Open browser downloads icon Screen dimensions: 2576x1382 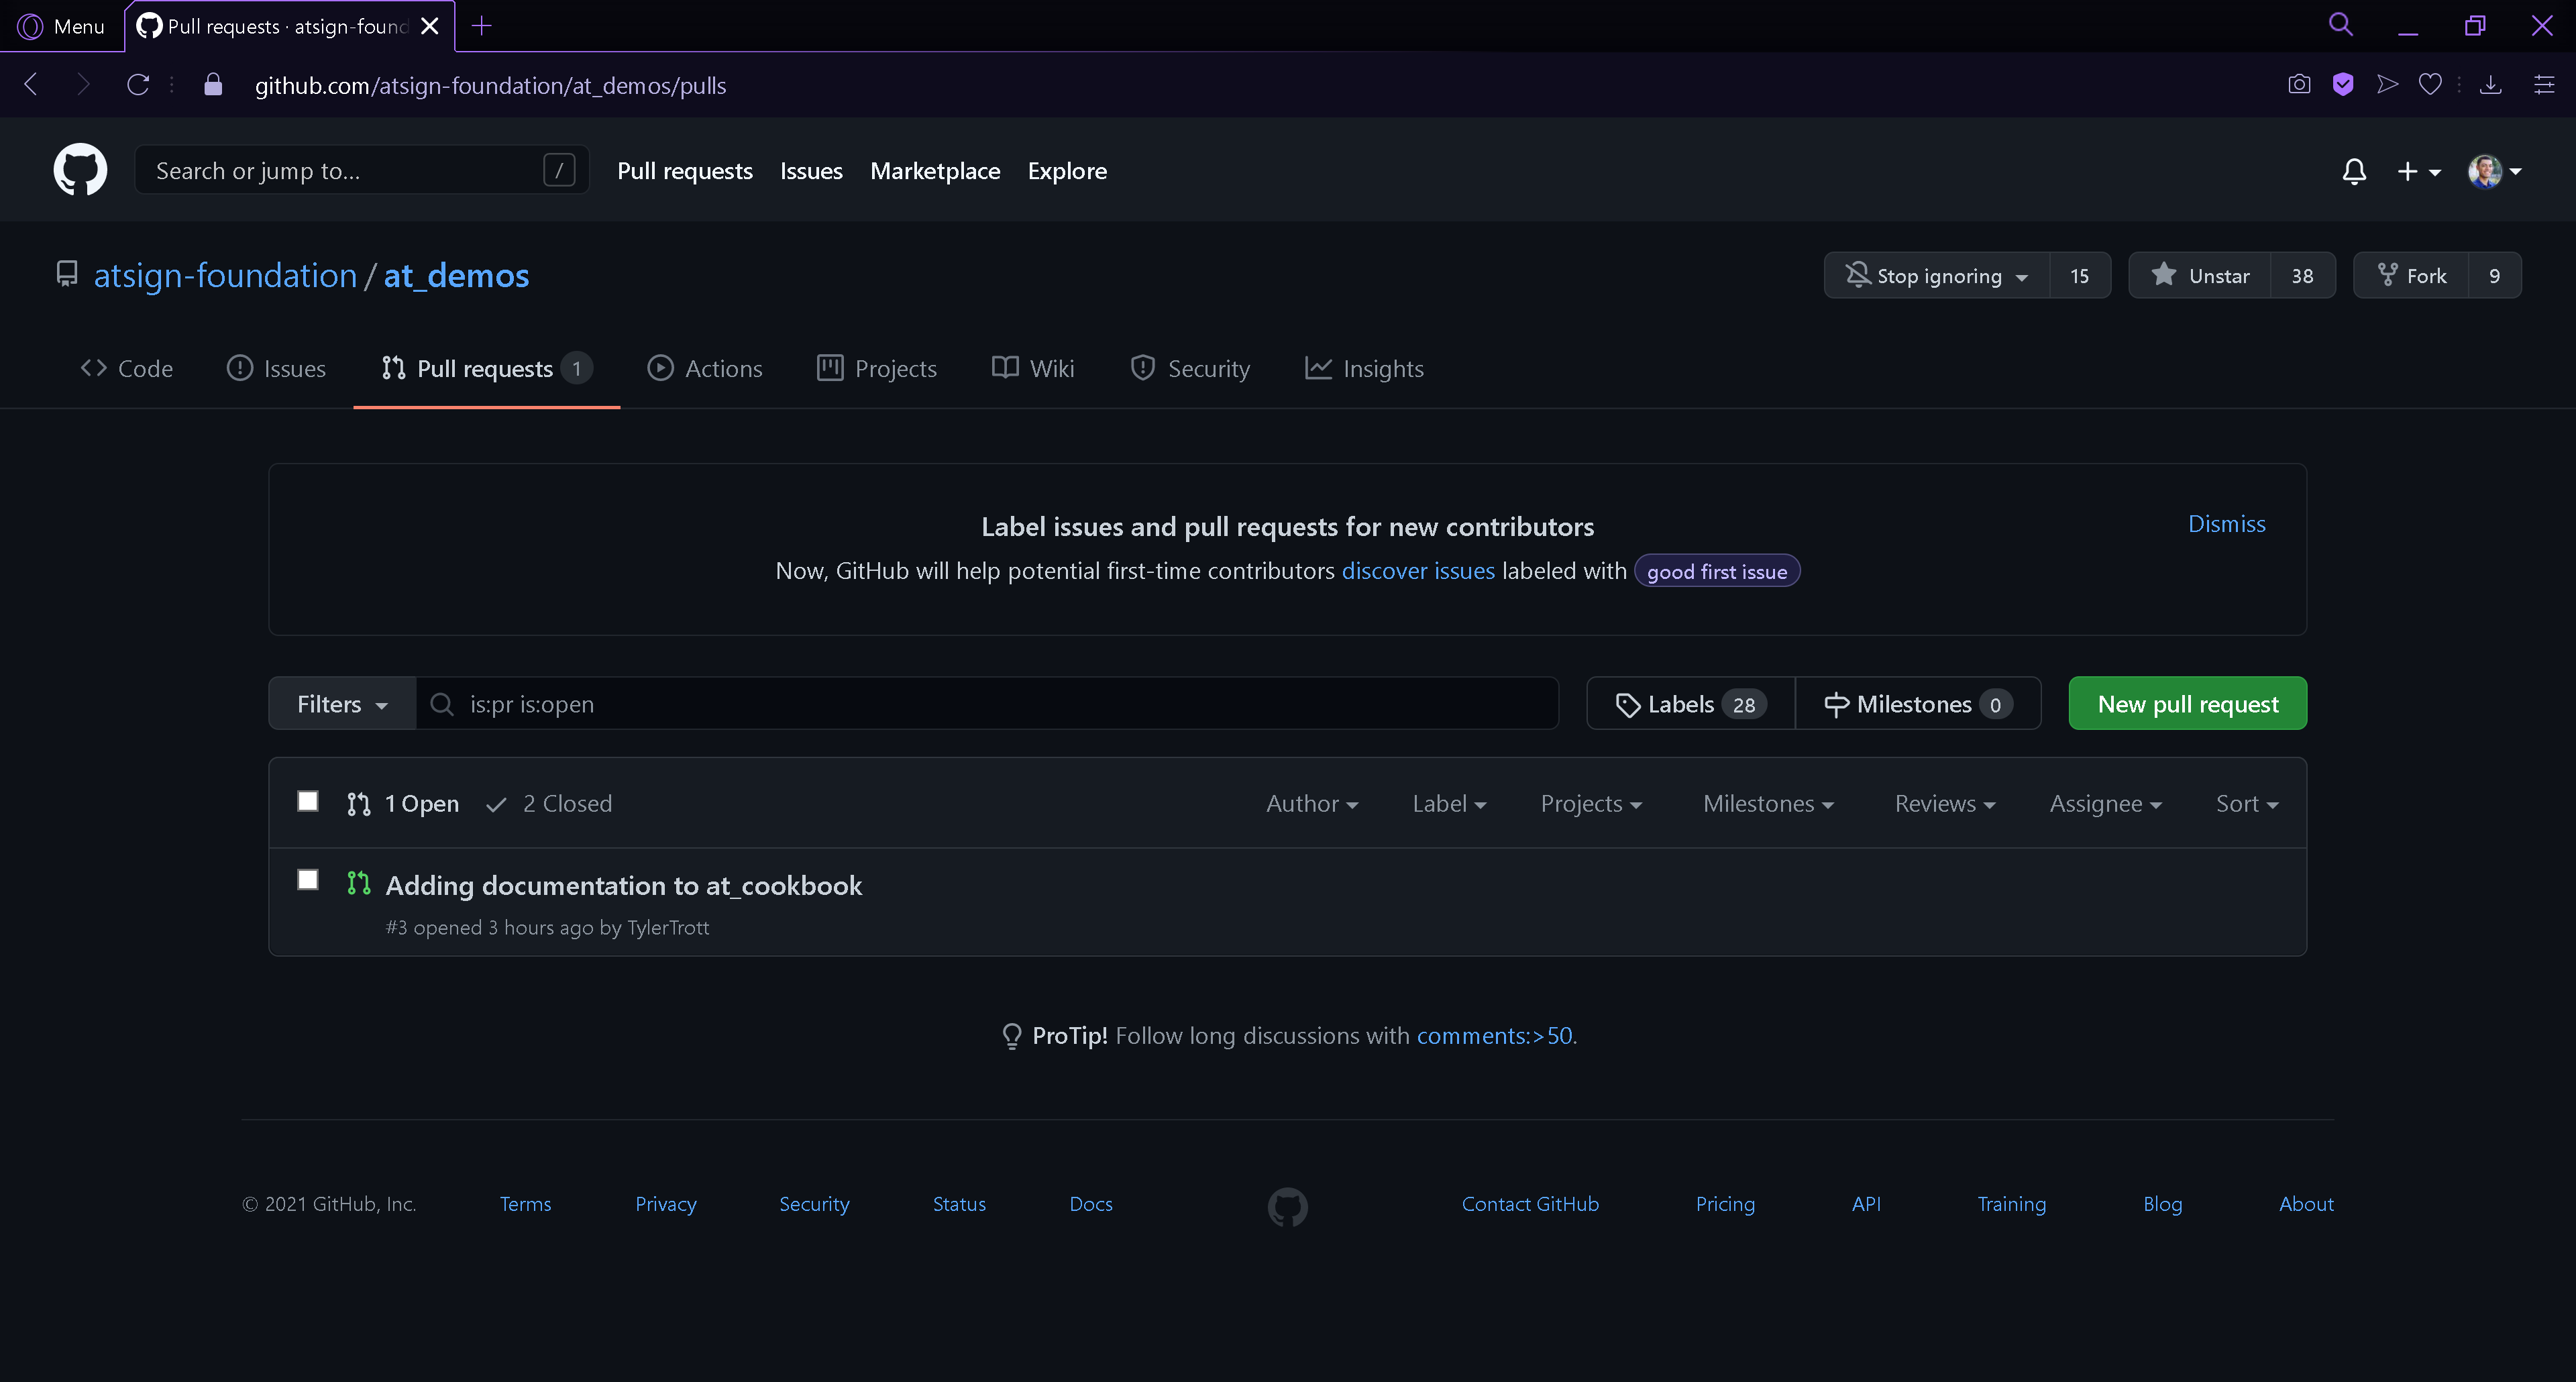(2491, 85)
